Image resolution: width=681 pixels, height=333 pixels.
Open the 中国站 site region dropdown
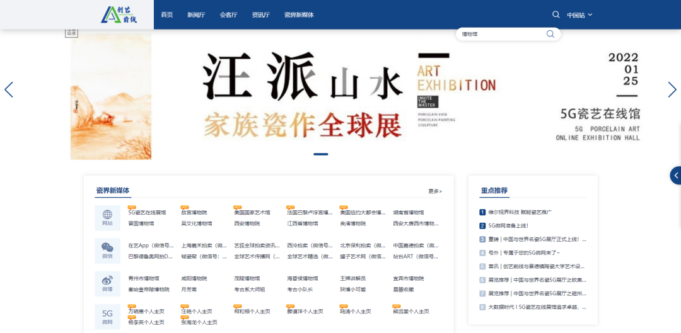click(x=579, y=14)
